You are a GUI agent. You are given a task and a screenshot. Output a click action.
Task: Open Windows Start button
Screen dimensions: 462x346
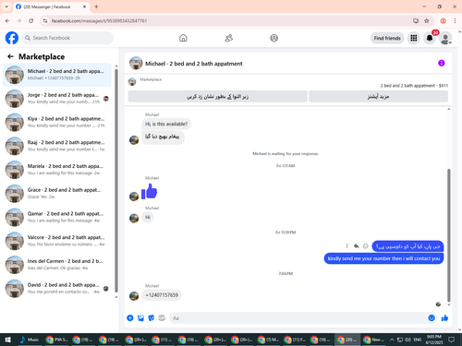tap(8, 340)
